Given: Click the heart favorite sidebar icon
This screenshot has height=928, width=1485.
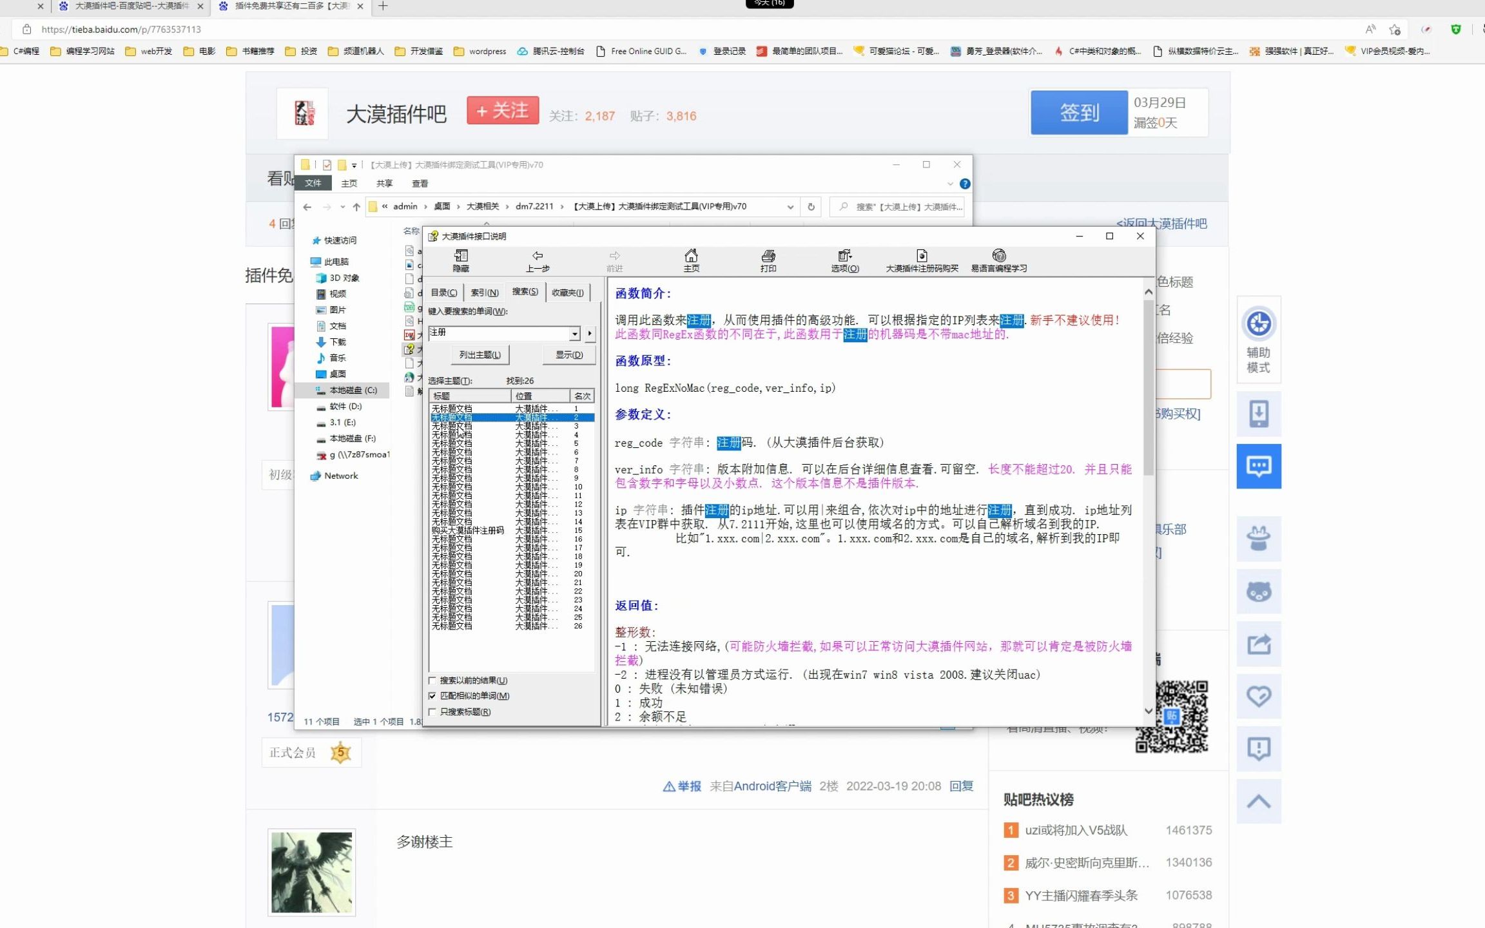Looking at the screenshot, I should click(1258, 696).
